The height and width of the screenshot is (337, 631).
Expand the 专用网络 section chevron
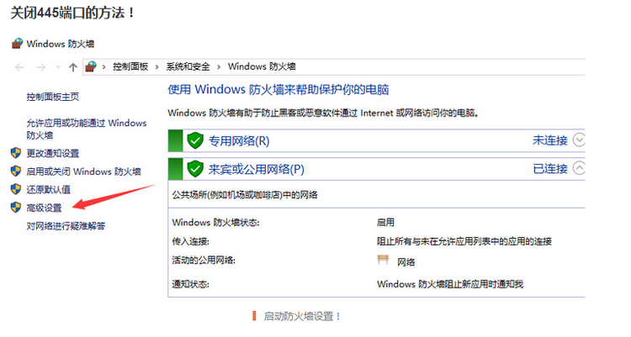(x=578, y=140)
